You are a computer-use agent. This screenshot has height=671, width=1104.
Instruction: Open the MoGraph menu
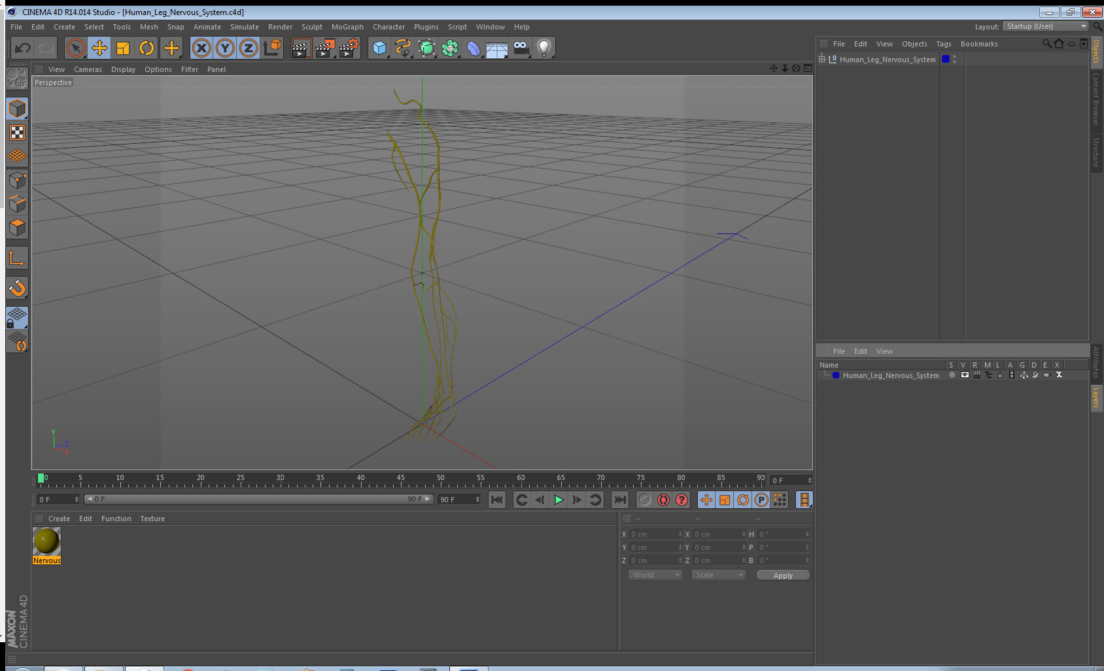347,27
